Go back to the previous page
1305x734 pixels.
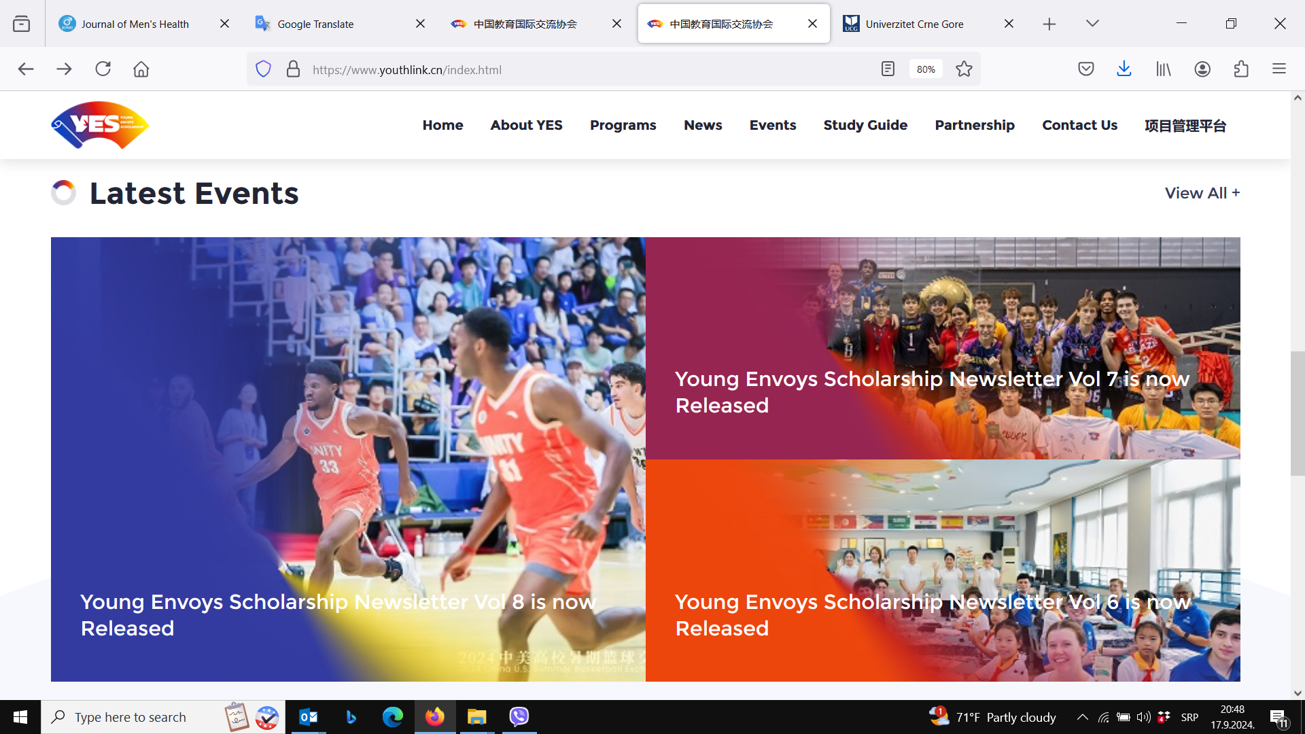26,69
